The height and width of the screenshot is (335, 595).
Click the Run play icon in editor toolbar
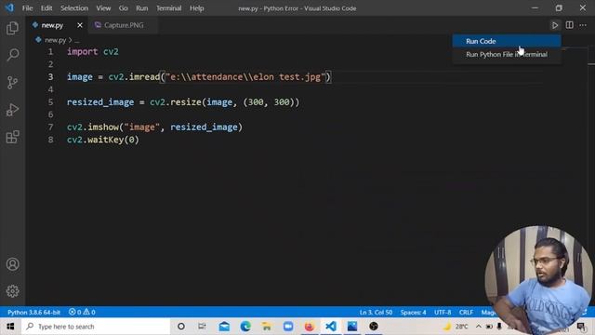coord(555,25)
